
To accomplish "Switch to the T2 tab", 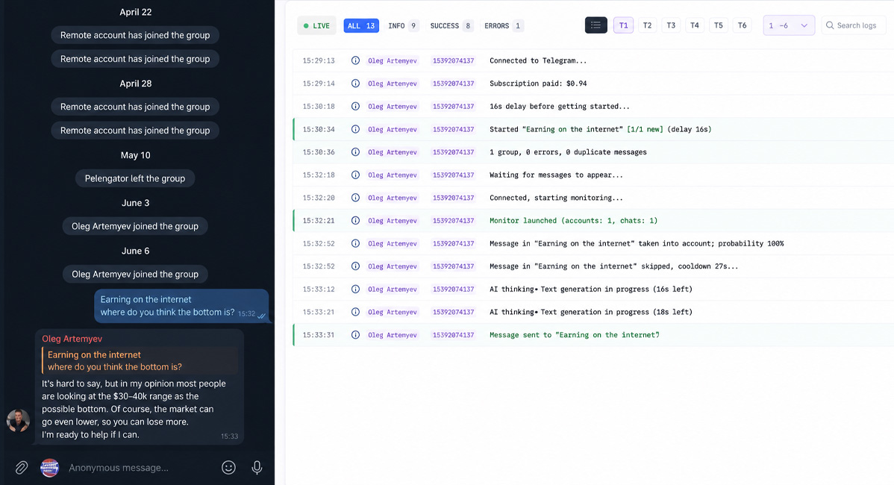I will 647,25.
